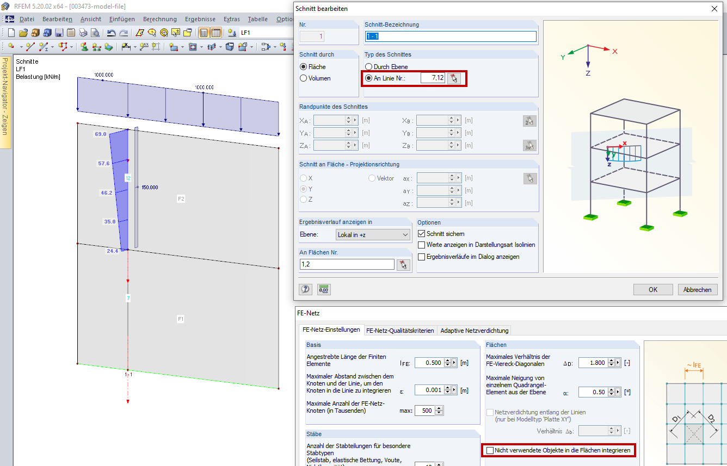The width and height of the screenshot is (727, 466).
Task: Click the surface picker icon beside field 1,2
Action: coord(403,265)
